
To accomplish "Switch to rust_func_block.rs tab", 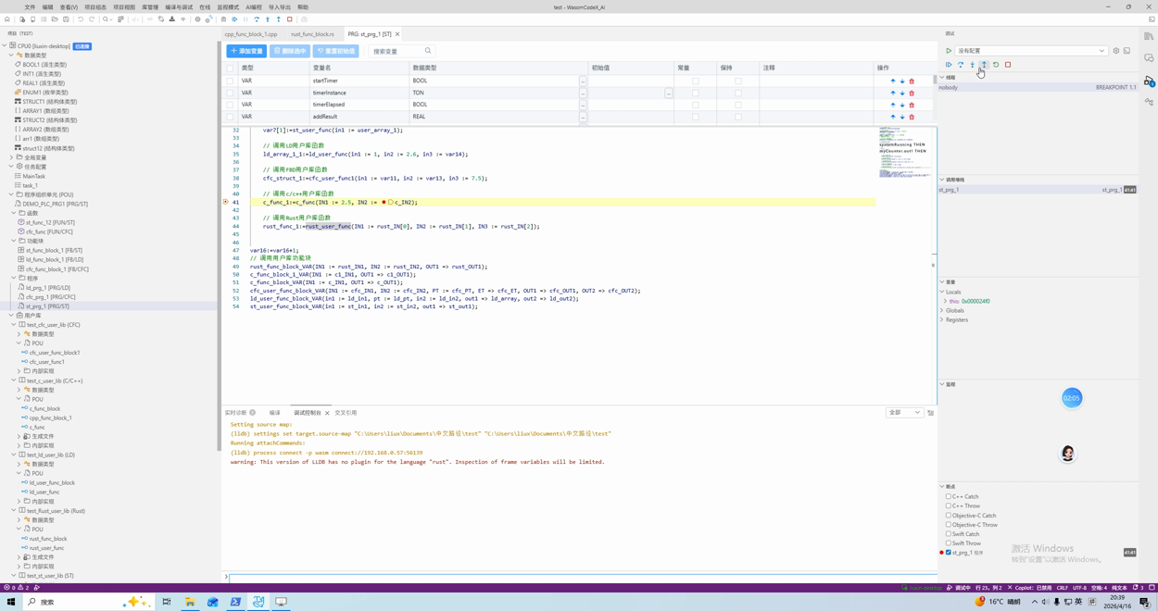I will tap(312, 34).
